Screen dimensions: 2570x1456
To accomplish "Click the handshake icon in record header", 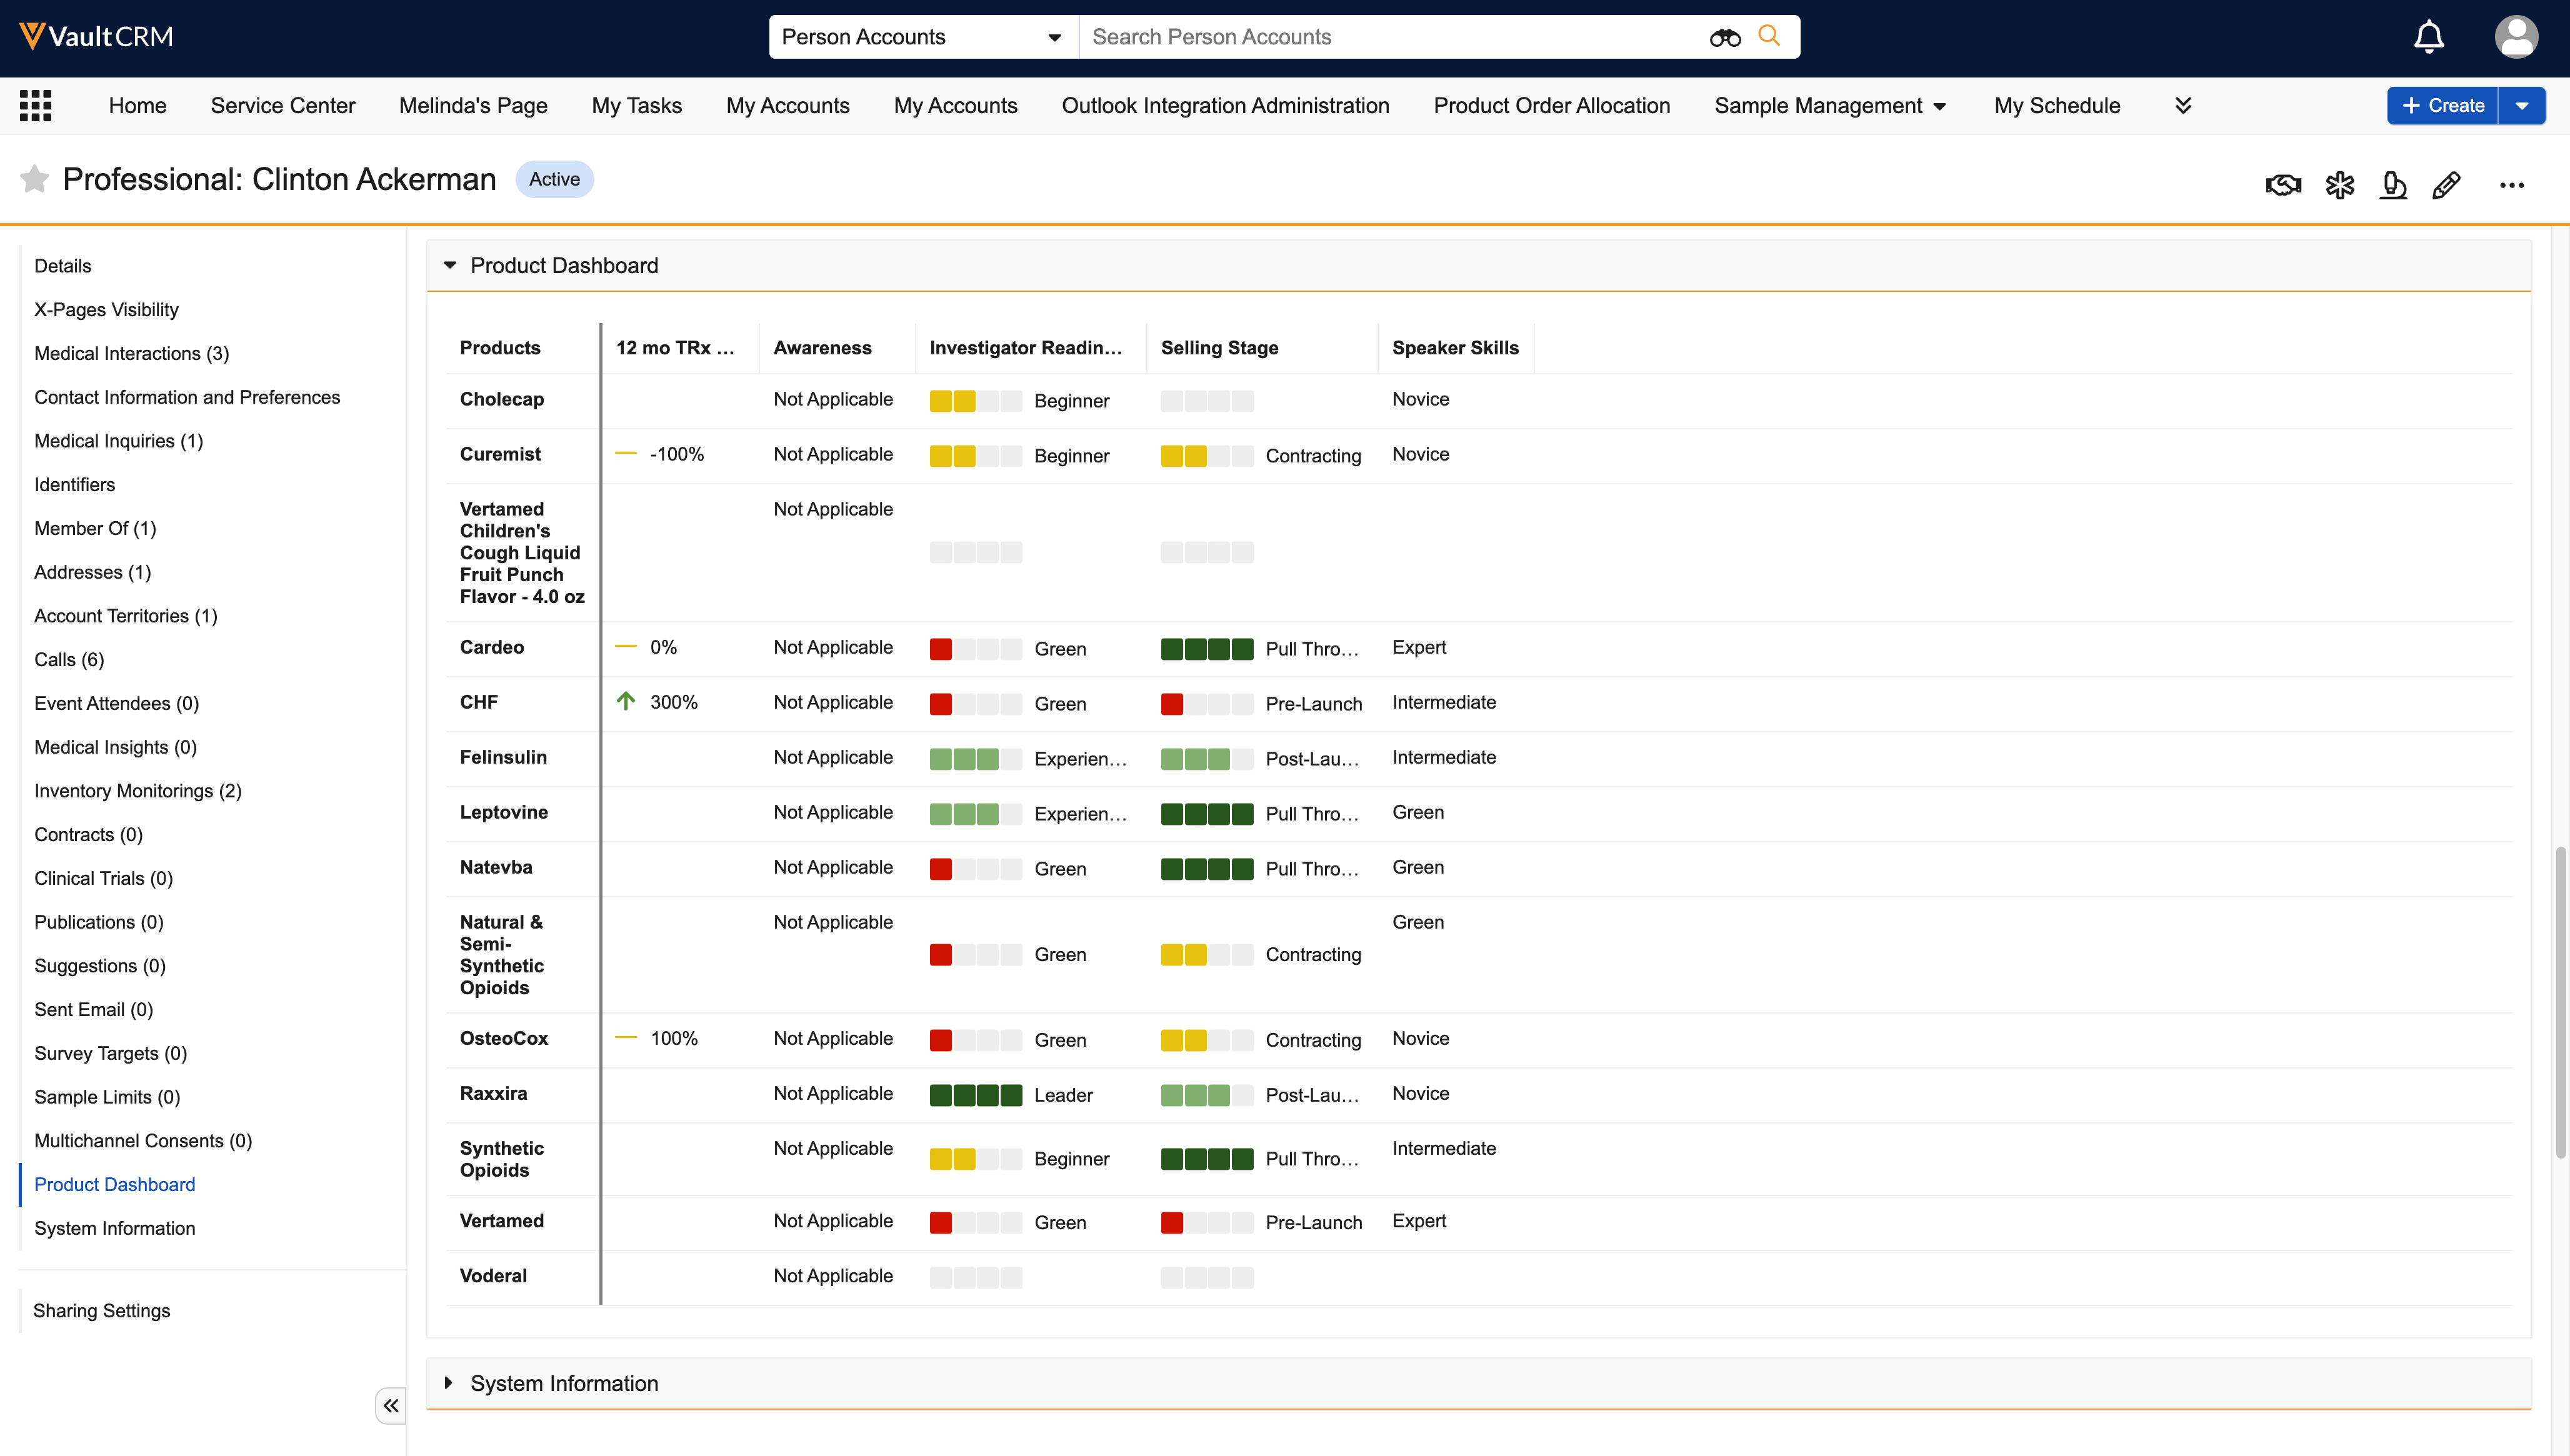I will (2283, 185).
